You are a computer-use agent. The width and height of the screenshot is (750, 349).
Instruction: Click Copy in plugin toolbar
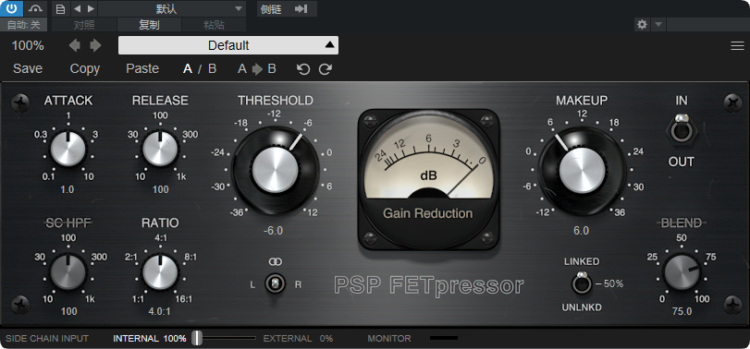coord(85,68)
